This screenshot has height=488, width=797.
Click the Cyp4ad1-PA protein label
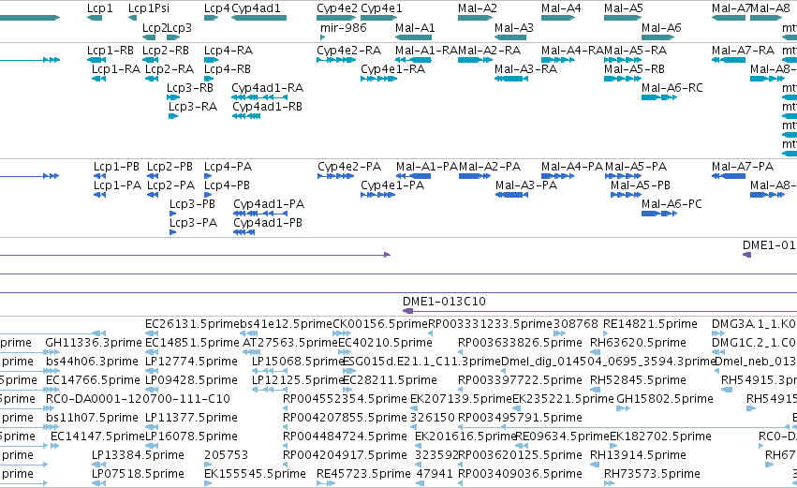(x=269, y=204)
